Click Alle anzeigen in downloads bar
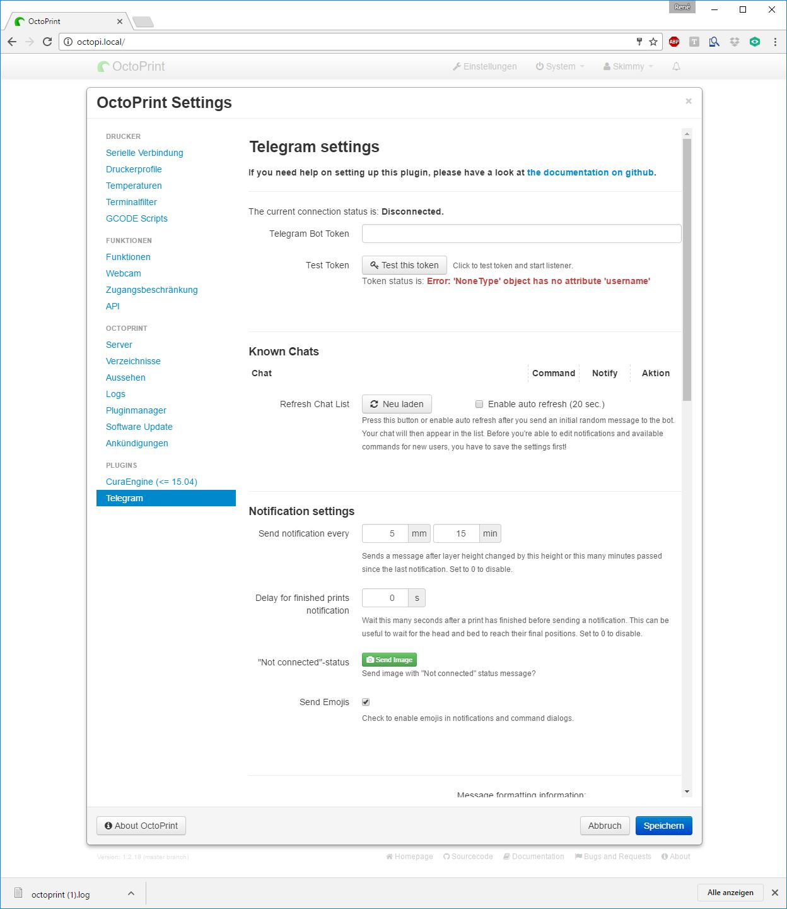The height and width of the screenshot is (909, 787). pos(730,893)
